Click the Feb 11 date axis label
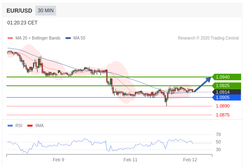The width and height of the screenshot is (244, 167). point(130,160)
